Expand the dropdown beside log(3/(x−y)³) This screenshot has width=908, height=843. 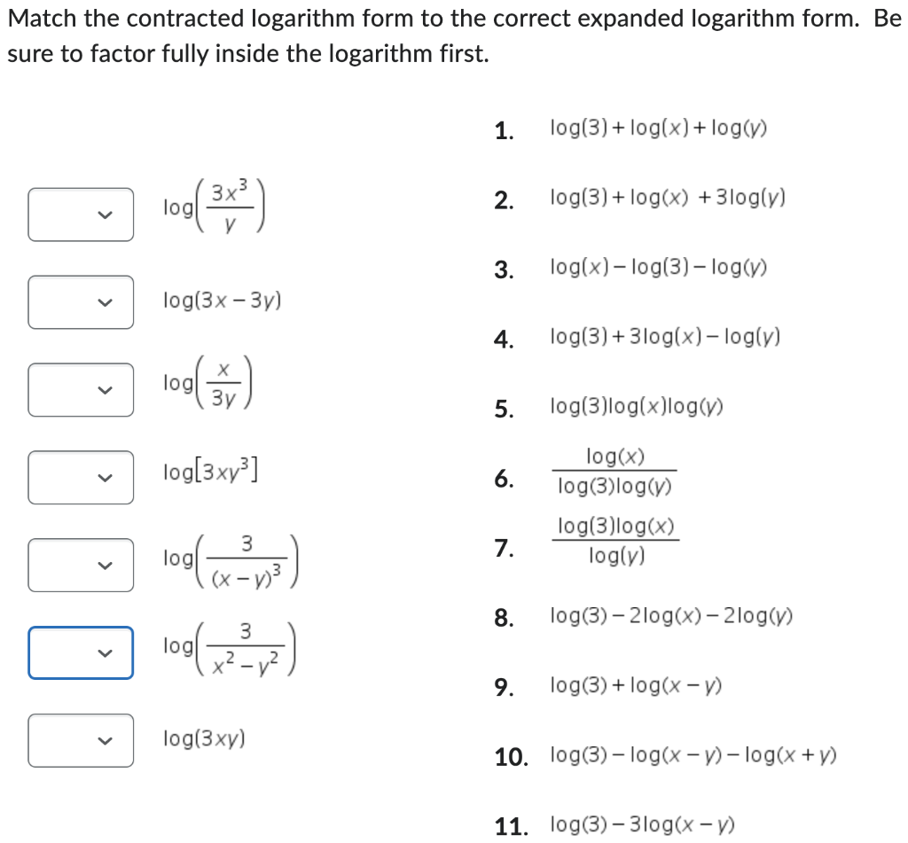(x=80, y=565)
